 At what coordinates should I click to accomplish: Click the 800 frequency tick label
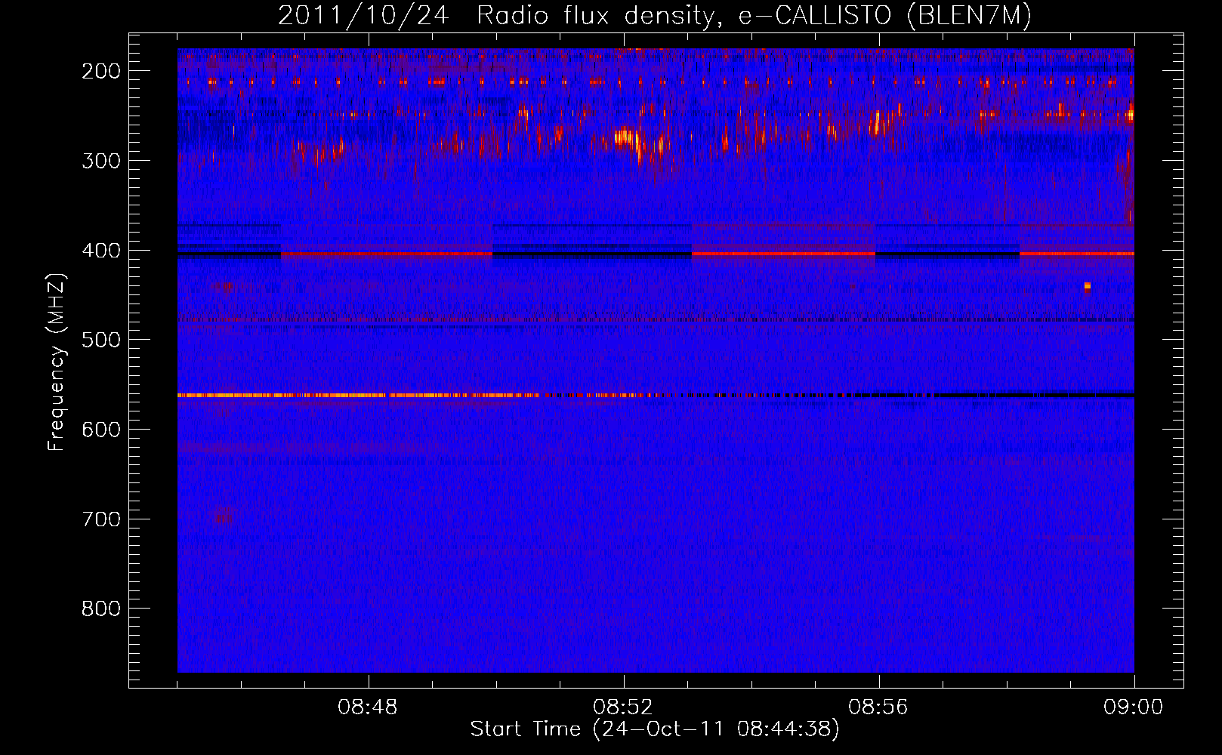tap(101, 609)
